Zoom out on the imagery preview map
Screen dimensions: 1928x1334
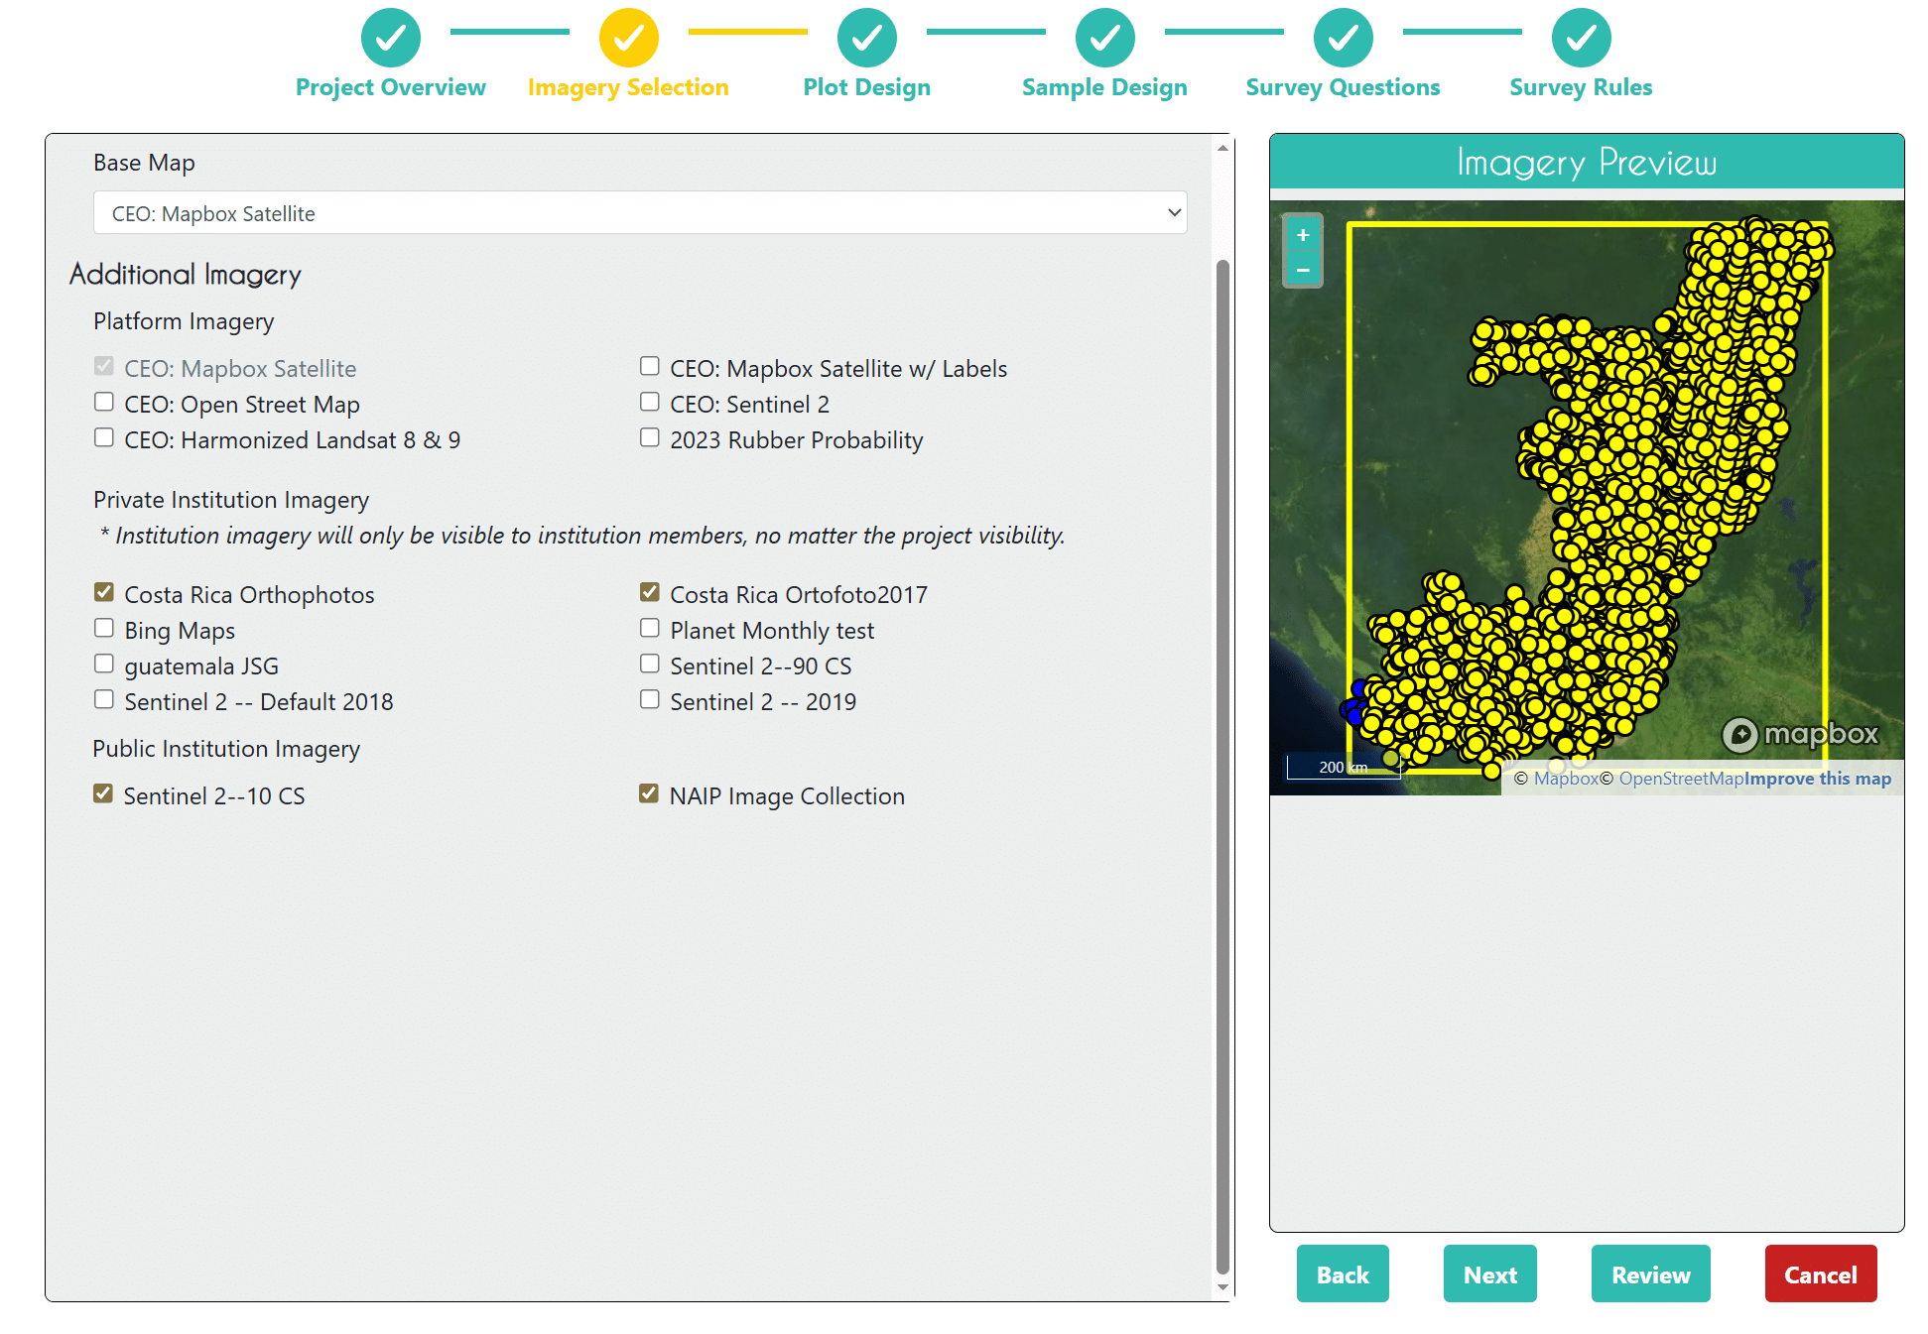coord(1303,269)
